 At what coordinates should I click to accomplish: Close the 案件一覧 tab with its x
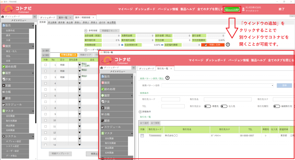click(x=70, y=17)
